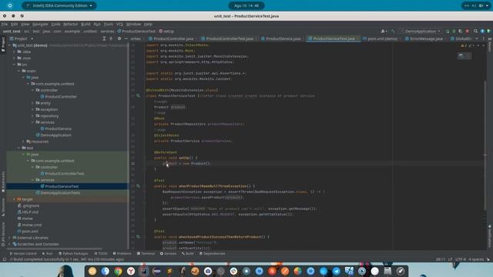Click the debug bug icon in toolbar
The width and height of the screenshot is (493, 277).
pyautogui.click(x=454, y=31)
